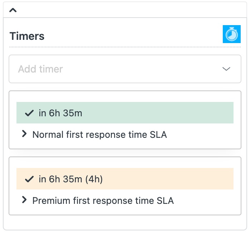
Task: Select the green 'in 6h 35m' timer bar
Action: coord(125,113)
